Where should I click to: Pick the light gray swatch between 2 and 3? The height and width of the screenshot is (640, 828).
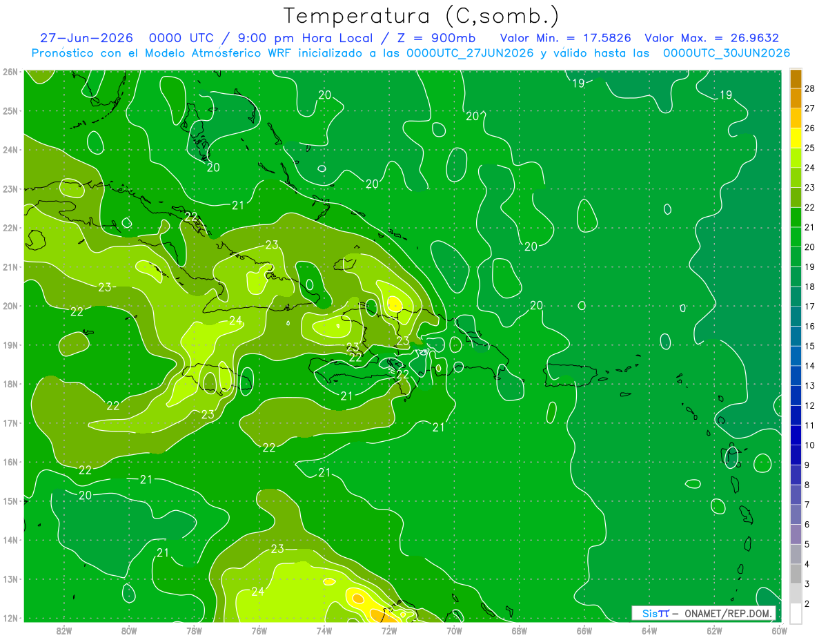(x=796, y=594)
